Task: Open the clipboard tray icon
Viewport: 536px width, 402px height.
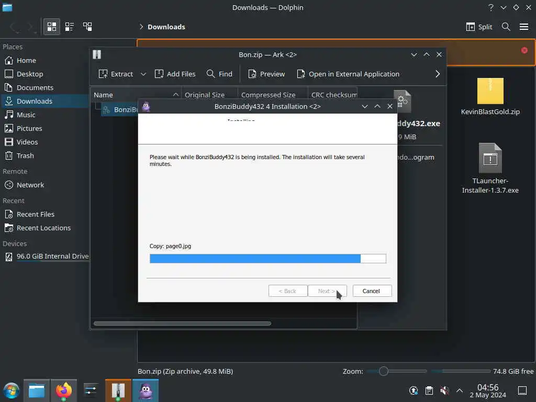Action: 429,390
